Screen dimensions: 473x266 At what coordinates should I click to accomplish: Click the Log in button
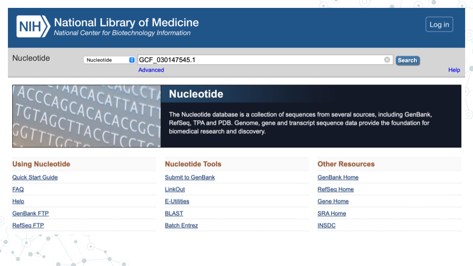click(x=439, y=25)
